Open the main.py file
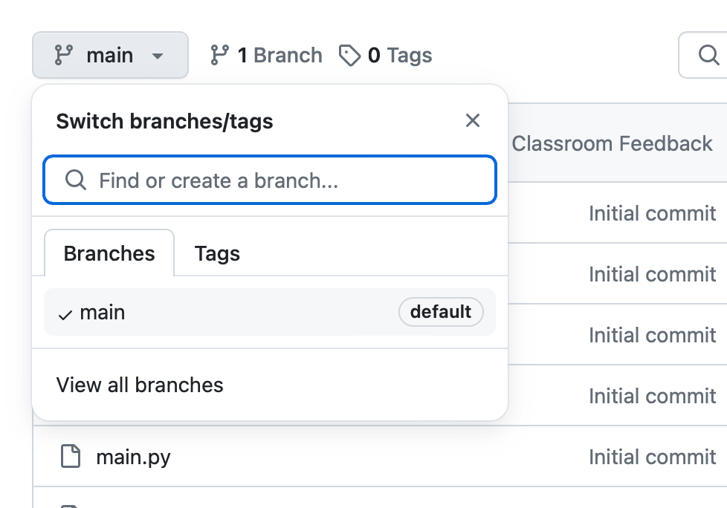Viewport: 727px width, 508px height. [133, 457]
